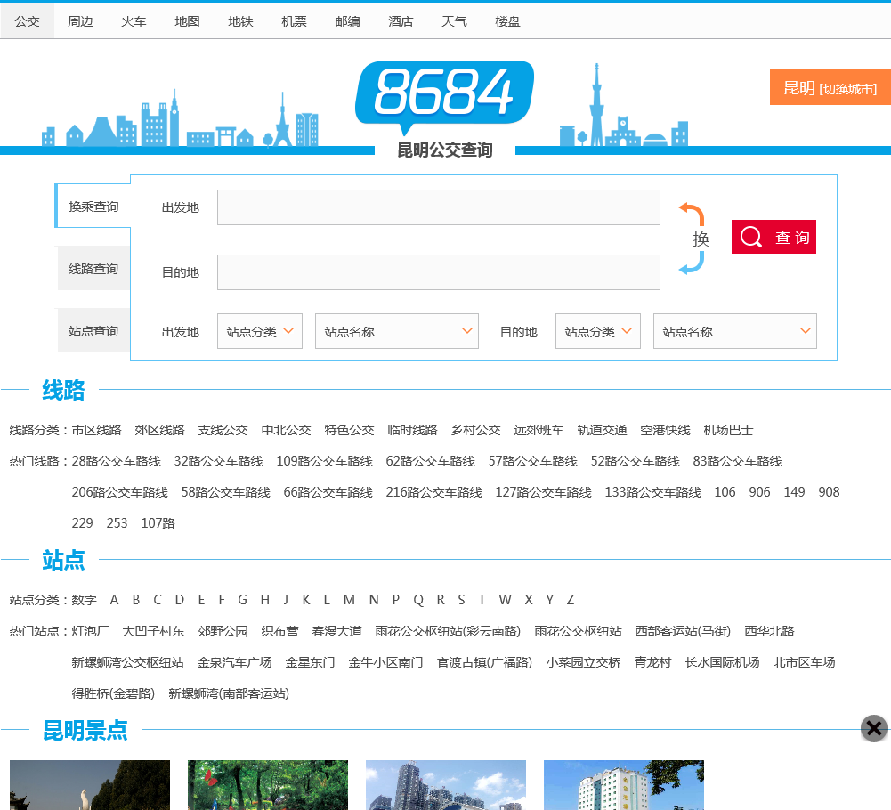Expand destination 站点分类 dropdown
The image size is (891, 810).
click(x=598, y=331)
